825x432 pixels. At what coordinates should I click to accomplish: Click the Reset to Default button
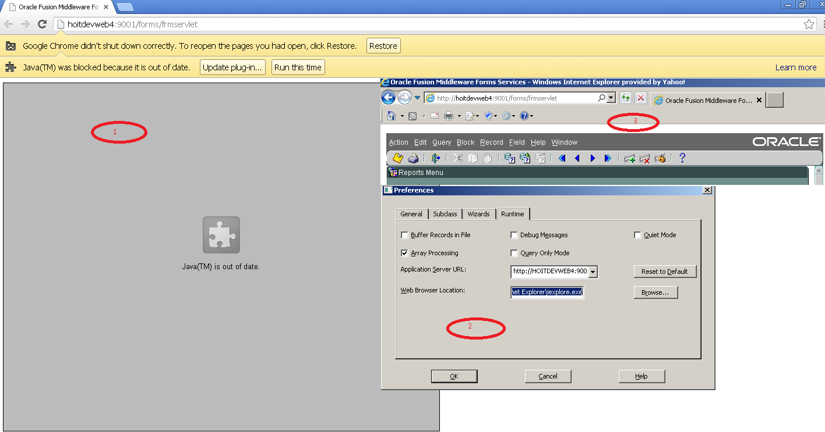[665, 272]
